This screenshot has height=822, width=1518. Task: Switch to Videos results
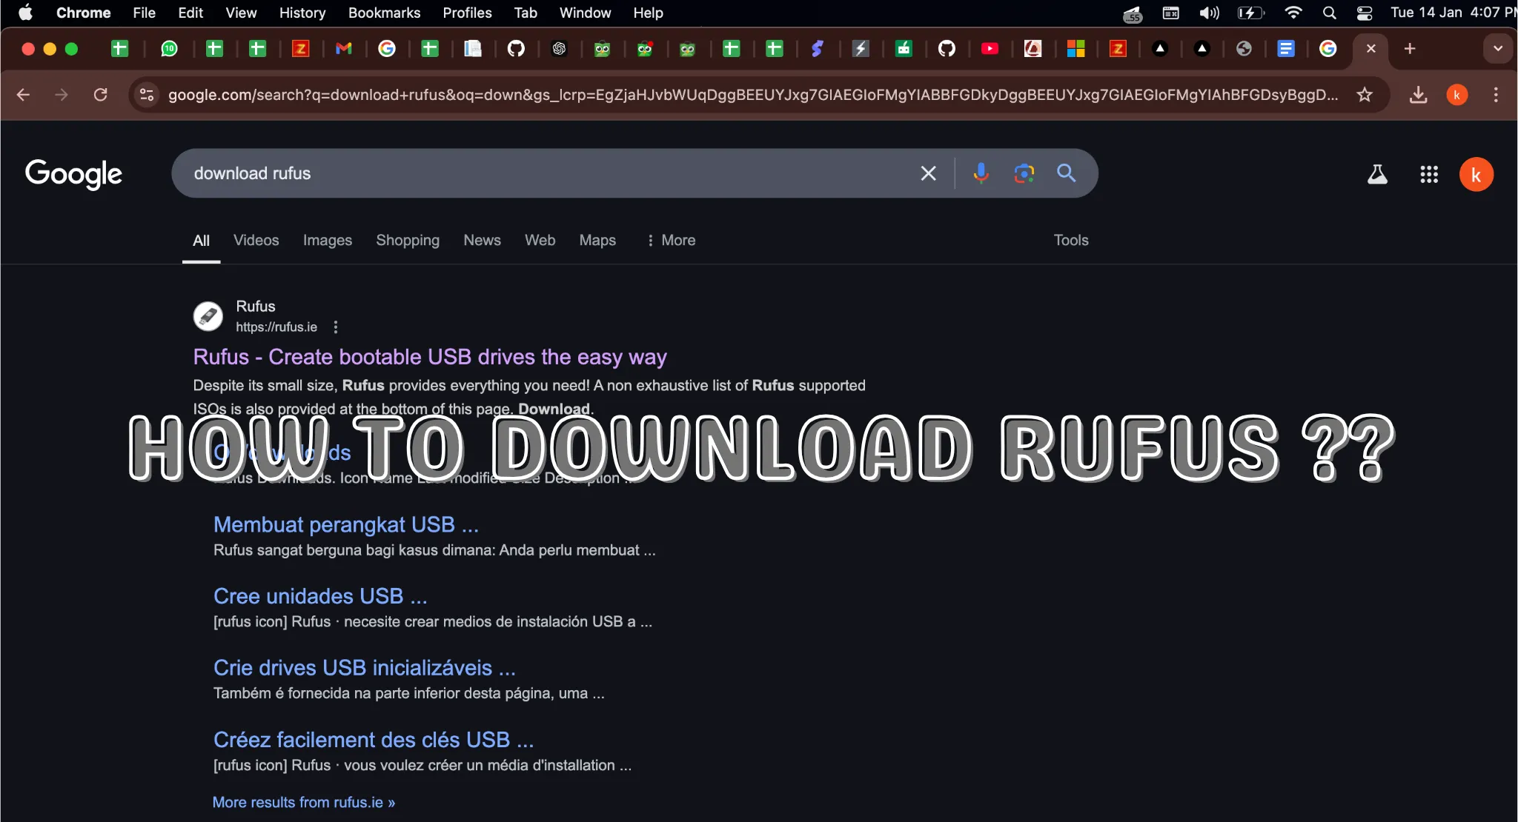[256, 241]
